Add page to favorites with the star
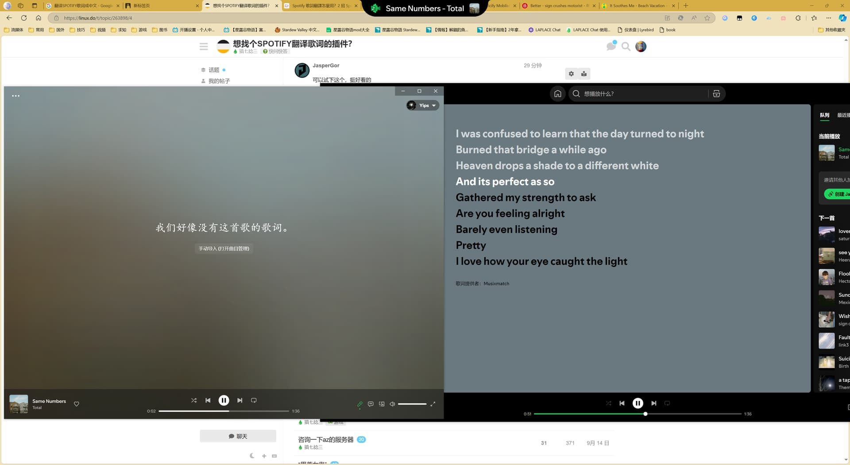This screenshot has width=850, height=465. (x=707, y=18)
